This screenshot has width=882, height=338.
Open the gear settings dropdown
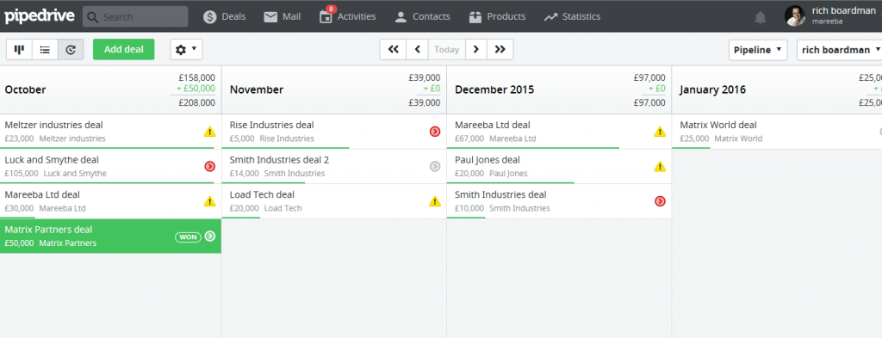[186, 49]
